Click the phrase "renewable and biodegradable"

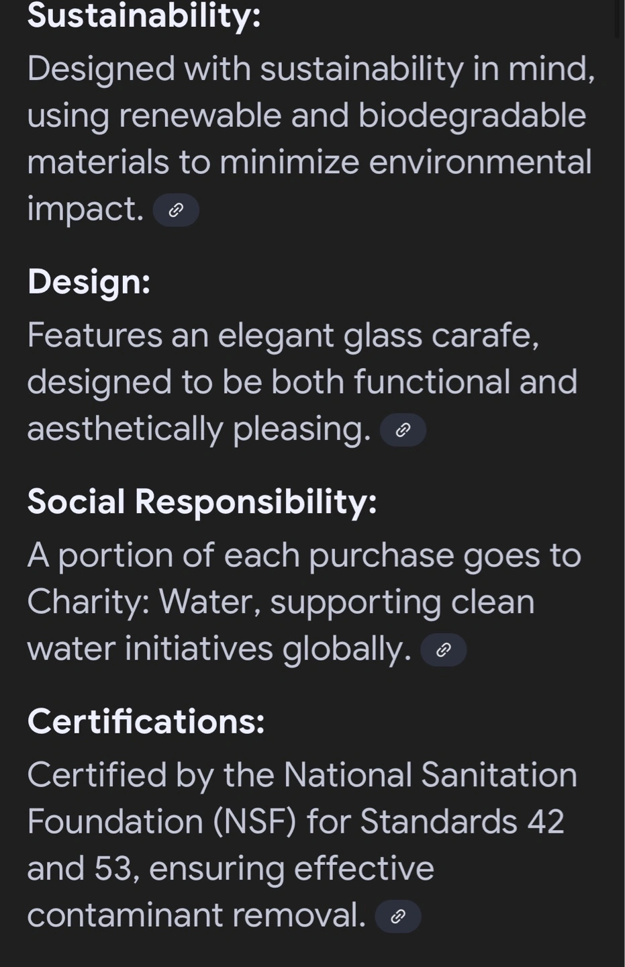click(x=352, y=116)
